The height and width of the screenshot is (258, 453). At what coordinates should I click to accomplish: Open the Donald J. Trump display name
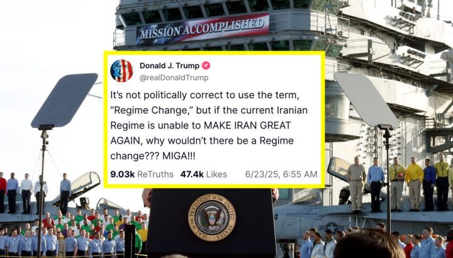pos(169,66)
